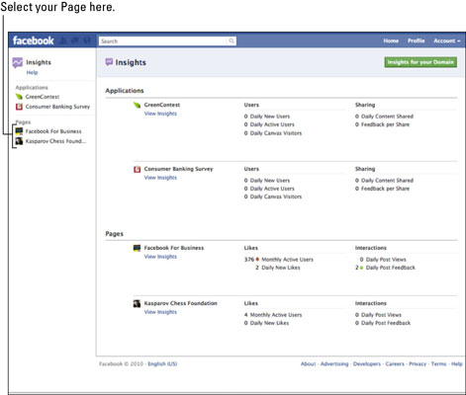Open Profile in top navigation
Viewport: 466px width, 395px height.
point(416,40)
